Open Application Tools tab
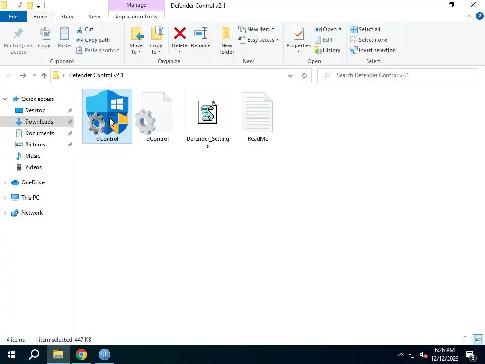This screenshot has width=485, height=364. tap(136, 17)
